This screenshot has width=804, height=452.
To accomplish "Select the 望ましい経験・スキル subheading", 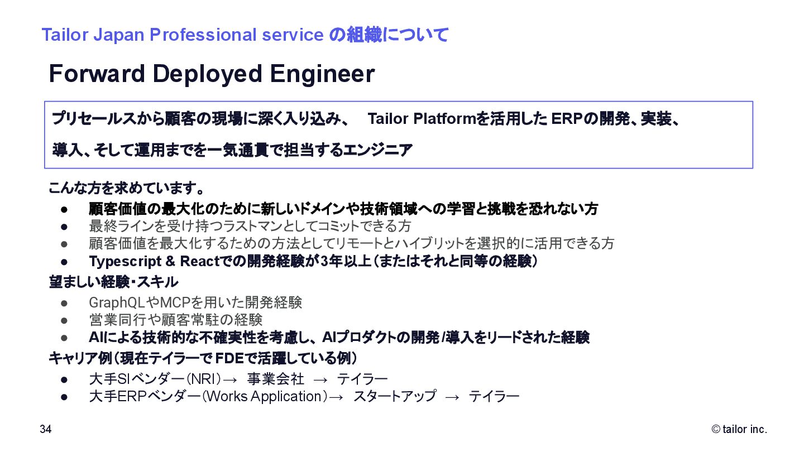I will 113,282.
